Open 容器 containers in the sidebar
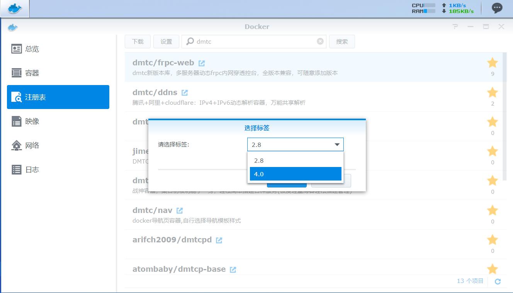This screenshot has height=293, width=513. point(58,73)
